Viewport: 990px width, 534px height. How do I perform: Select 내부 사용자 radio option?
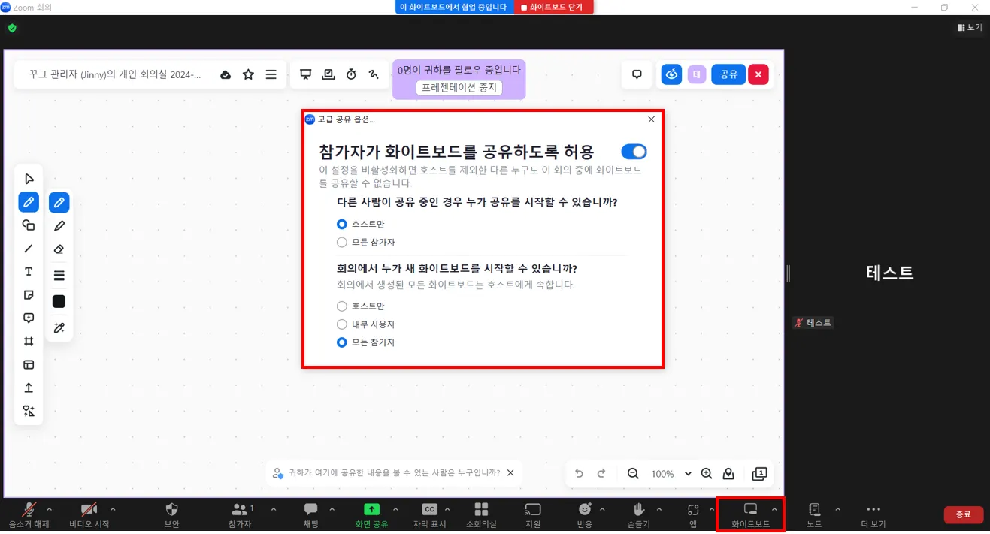(342, 324)
